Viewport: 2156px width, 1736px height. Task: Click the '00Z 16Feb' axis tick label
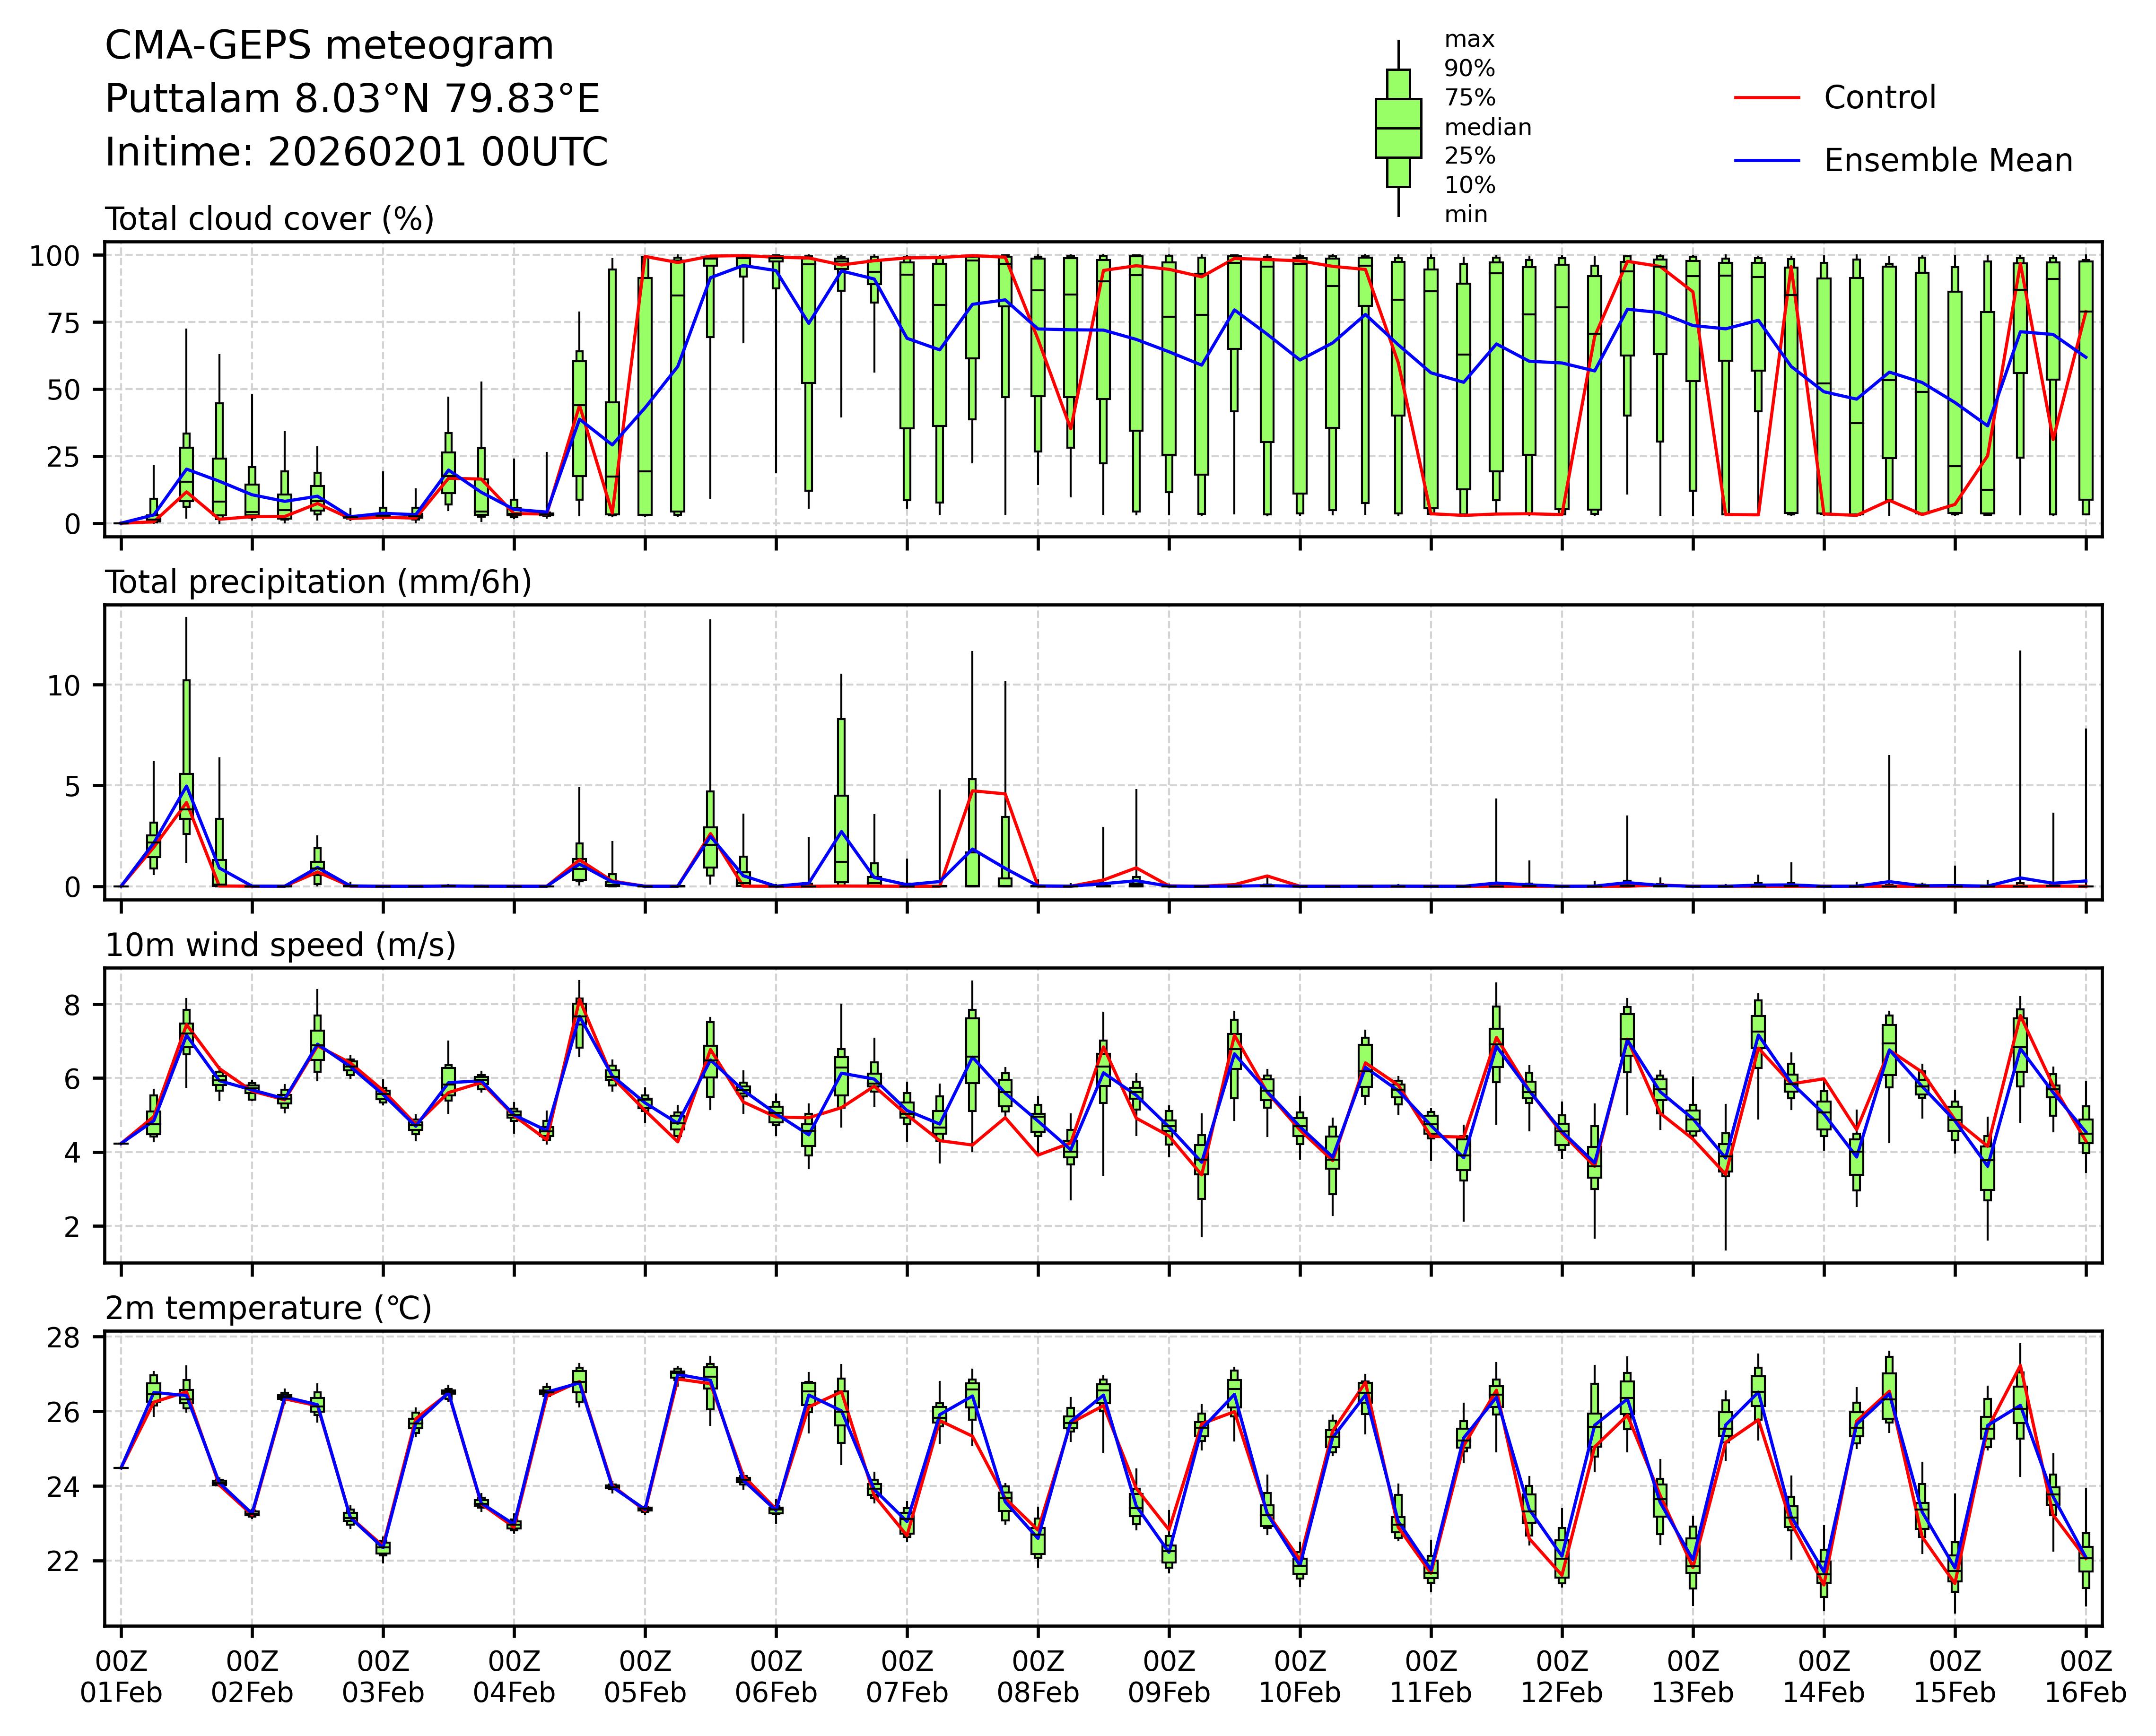pos(2085,1677)
